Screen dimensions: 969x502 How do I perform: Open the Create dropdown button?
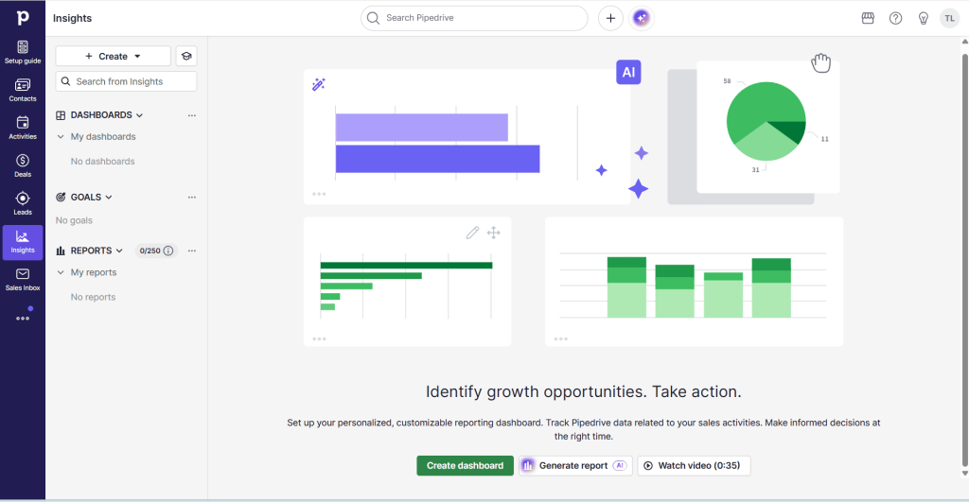[114, 56]
